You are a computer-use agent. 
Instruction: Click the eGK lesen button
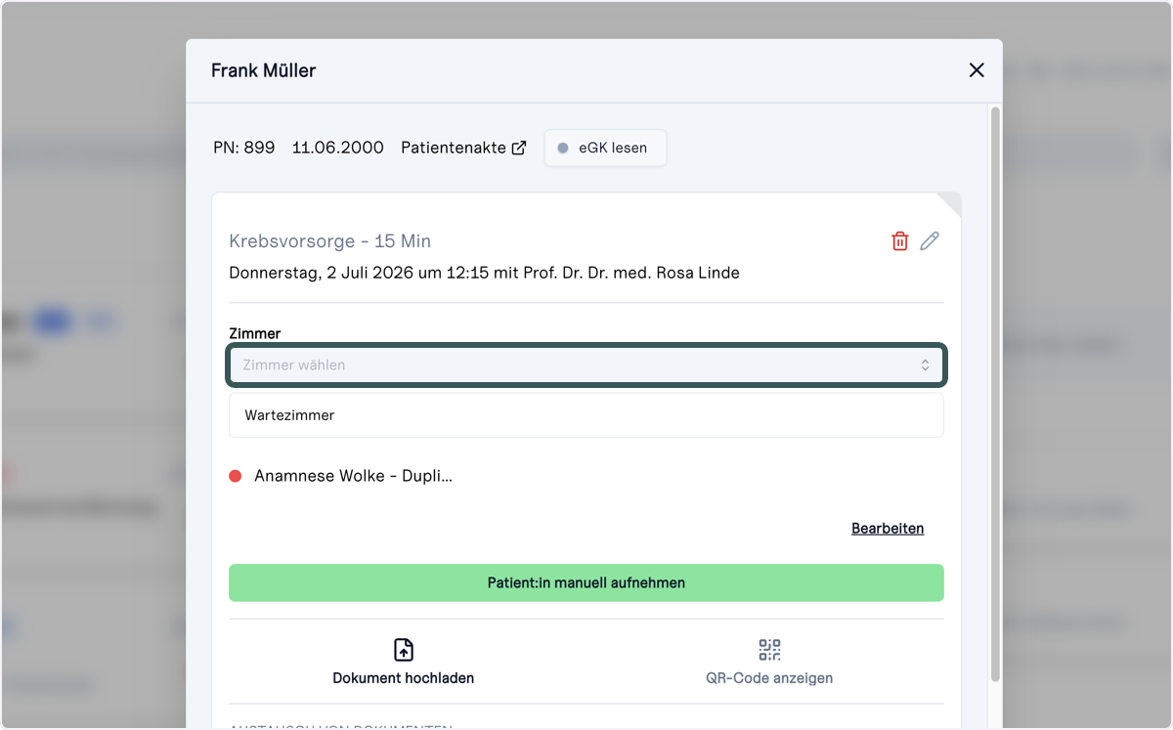pos(605,149)
